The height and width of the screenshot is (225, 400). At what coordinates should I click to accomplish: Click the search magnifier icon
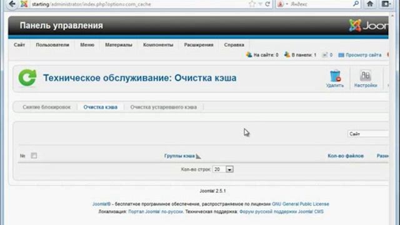click(x=356, y=4)
